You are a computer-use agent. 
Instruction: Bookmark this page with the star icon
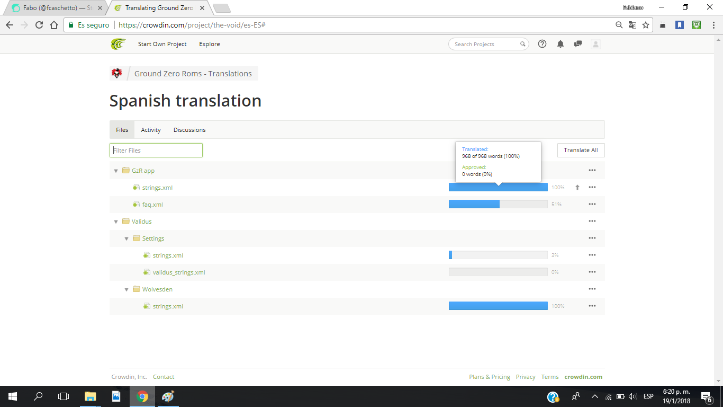pyautogui.click(x=646, y=25)
